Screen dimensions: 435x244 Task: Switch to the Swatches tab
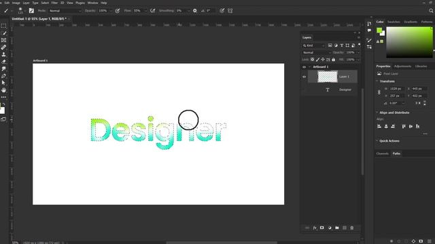[394, 22]
